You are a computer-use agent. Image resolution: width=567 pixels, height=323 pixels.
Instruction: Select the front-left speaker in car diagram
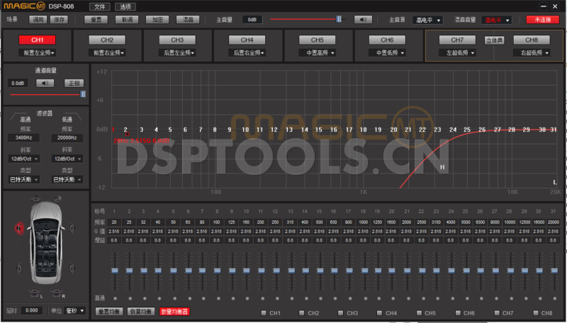pos(20,227)
